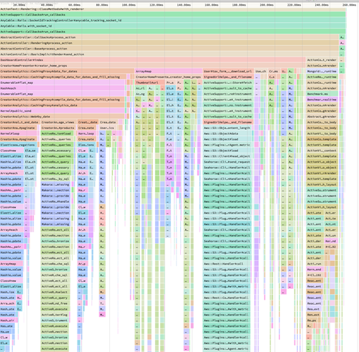This screenshot has height=352, width=359.
Task: Select the AnyCable::Rails.with_socket_id frame
Action: 173,26
